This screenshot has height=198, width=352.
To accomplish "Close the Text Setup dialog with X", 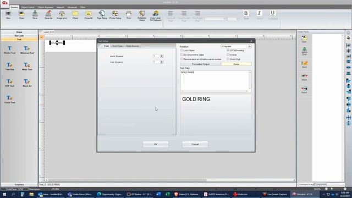I will point(251,41).
